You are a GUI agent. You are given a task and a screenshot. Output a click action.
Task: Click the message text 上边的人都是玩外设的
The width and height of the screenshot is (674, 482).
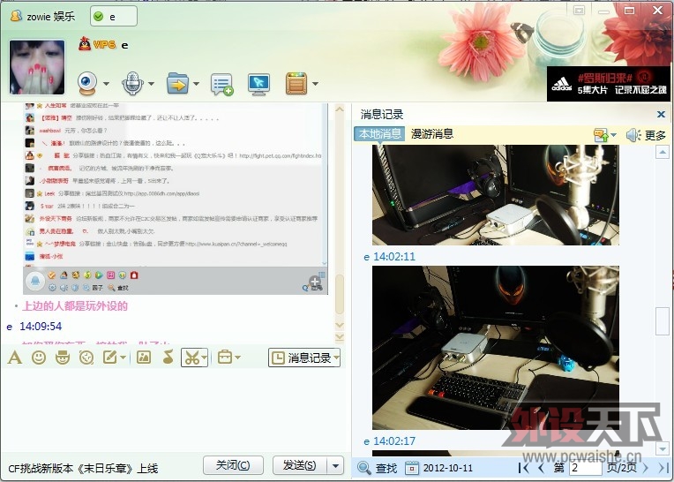[75, 306]
